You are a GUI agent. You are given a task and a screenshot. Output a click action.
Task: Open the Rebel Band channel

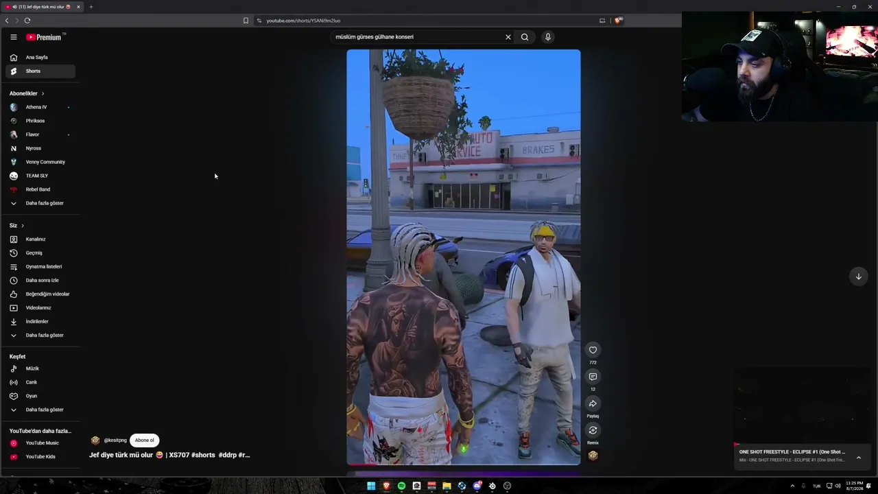point(40,189)
